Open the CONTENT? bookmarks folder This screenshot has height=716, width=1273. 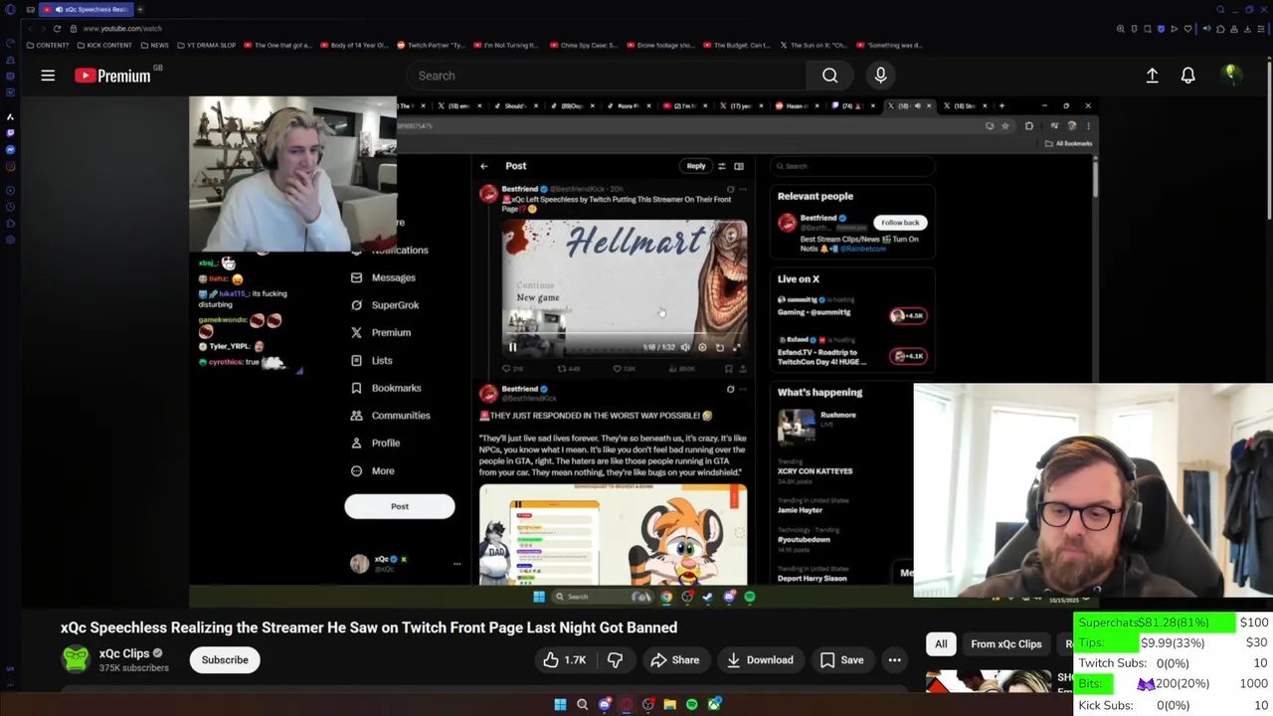(49, 45)
